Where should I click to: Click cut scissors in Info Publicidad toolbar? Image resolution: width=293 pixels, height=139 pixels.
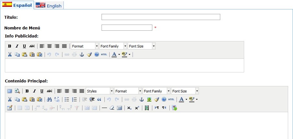[10, 55]
